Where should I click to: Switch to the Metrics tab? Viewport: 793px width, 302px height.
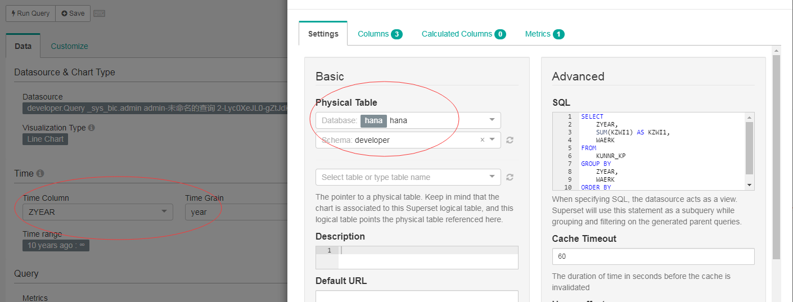point(544,34)
